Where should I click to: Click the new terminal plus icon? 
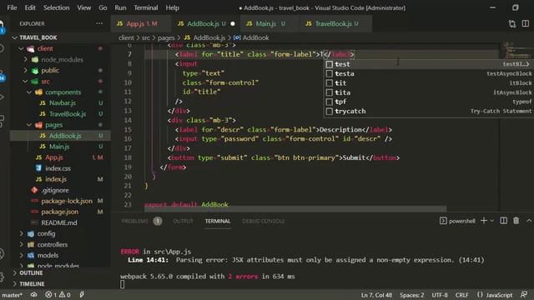coord(484,221)
